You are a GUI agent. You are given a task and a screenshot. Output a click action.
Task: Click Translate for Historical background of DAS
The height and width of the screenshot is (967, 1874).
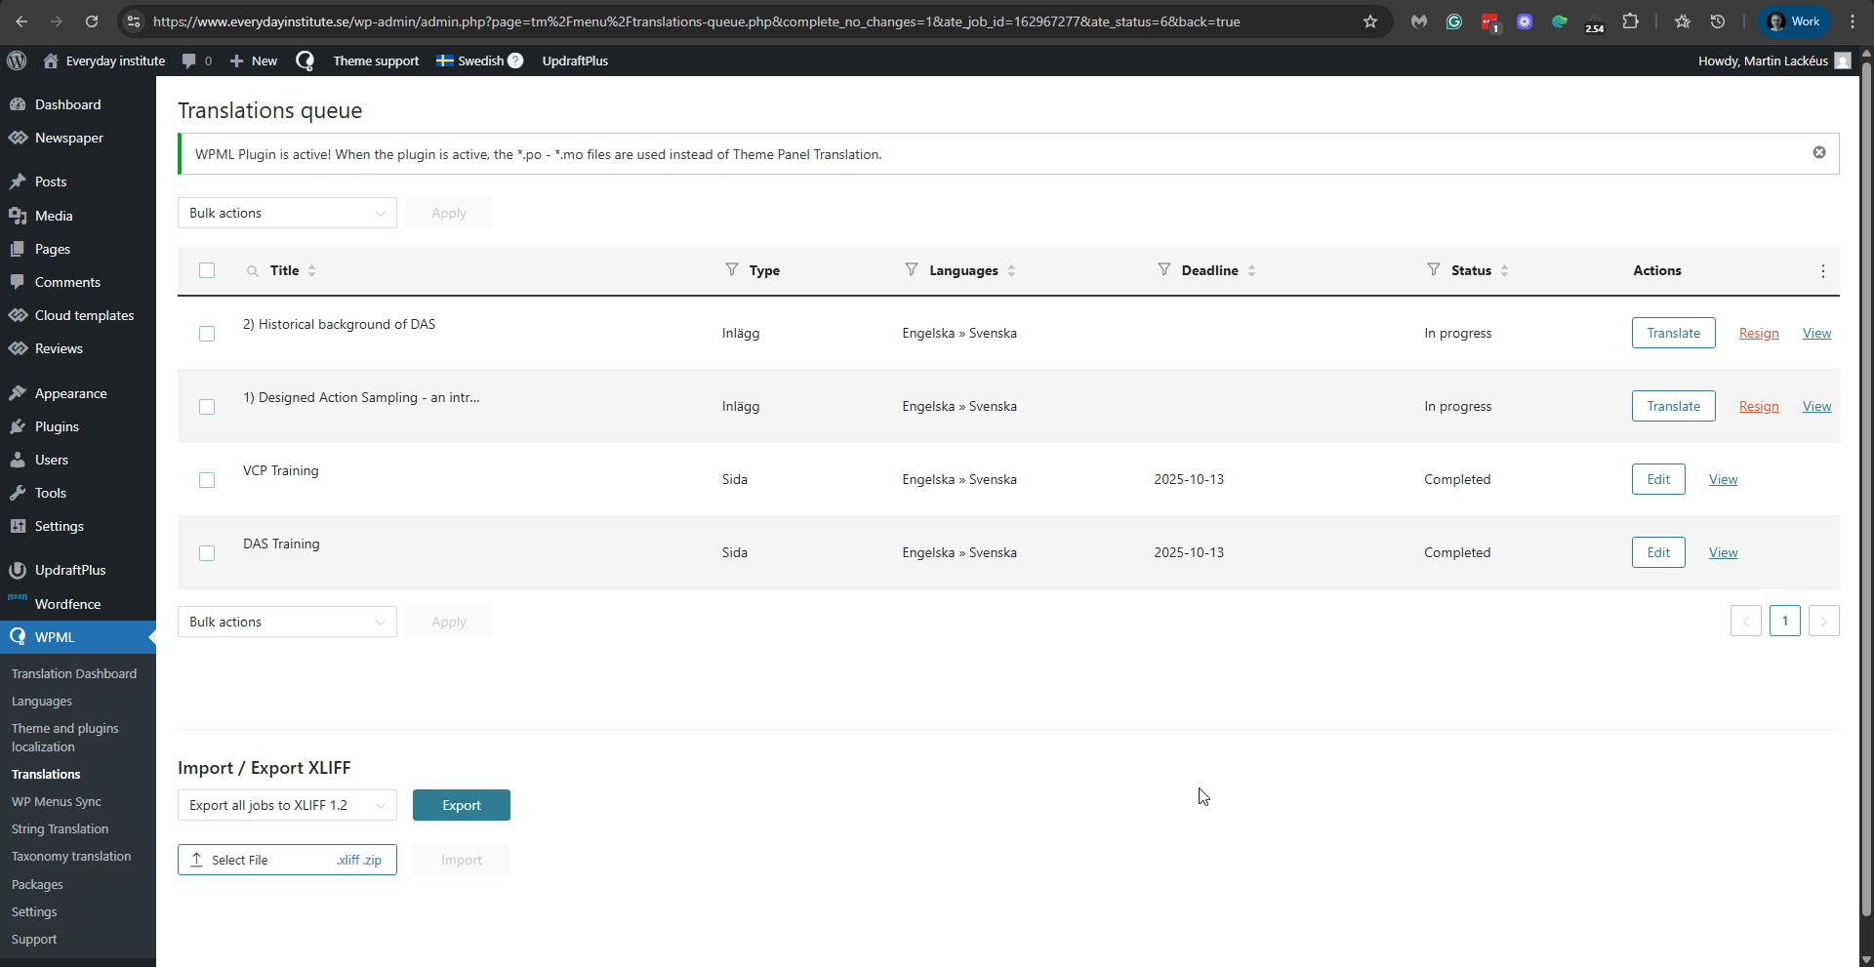tap(1673, 333)
